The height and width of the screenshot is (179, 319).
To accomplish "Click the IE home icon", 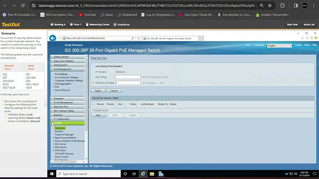I will [302, 38].
